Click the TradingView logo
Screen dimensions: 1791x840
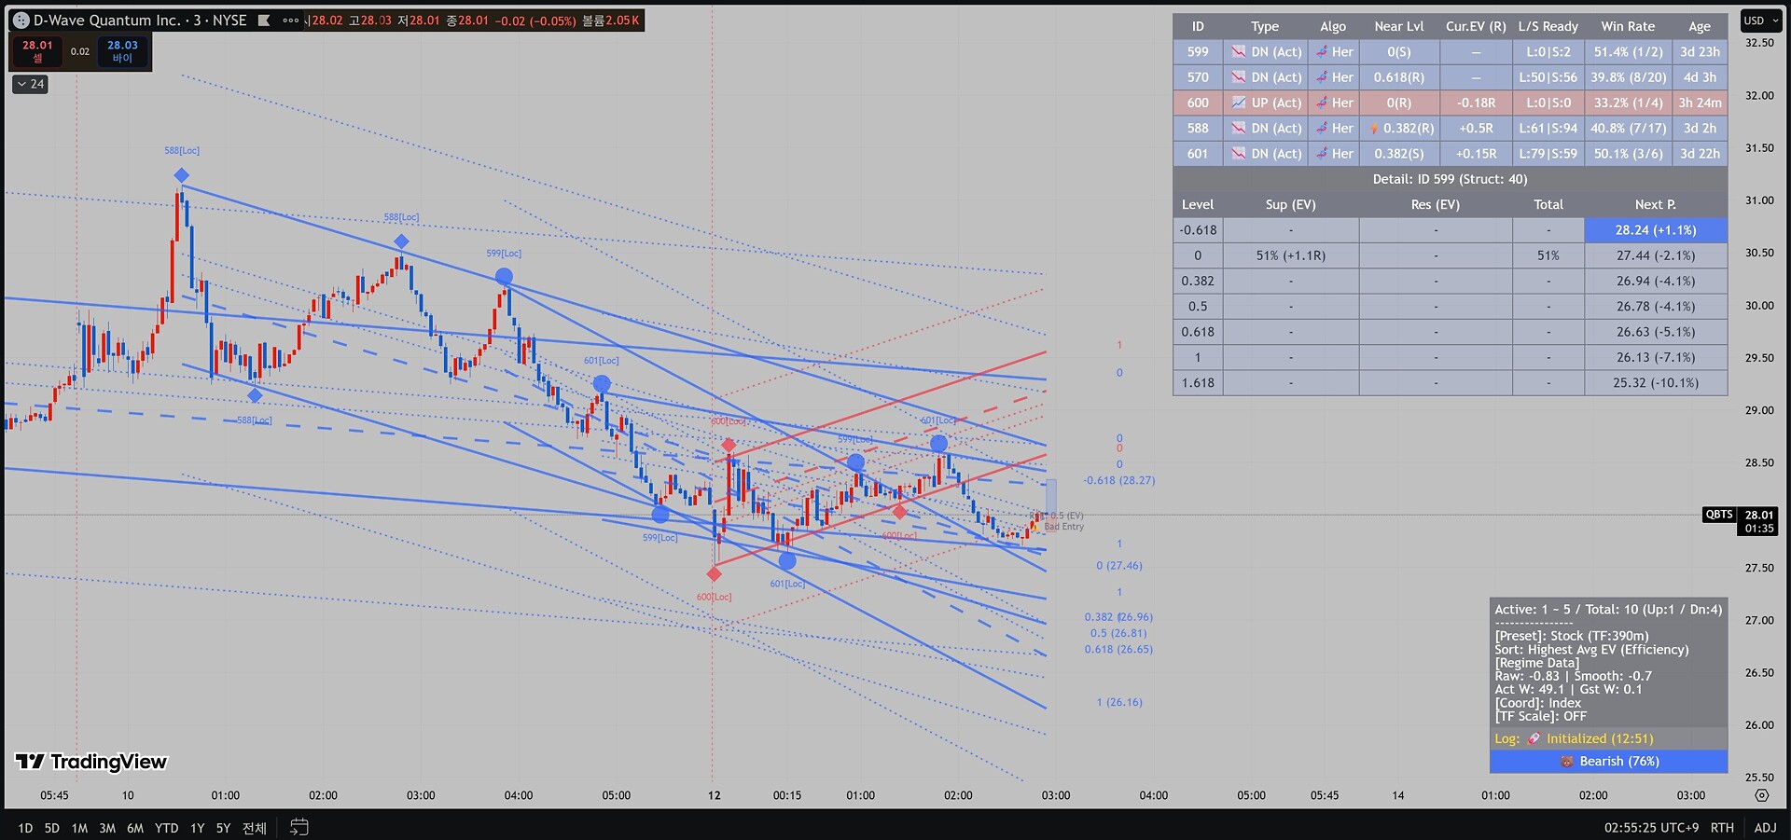[90, 762]
